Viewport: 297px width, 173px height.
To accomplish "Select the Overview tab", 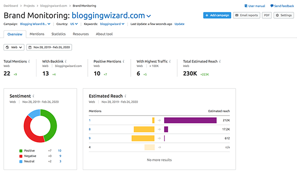I will click(15, 34).
